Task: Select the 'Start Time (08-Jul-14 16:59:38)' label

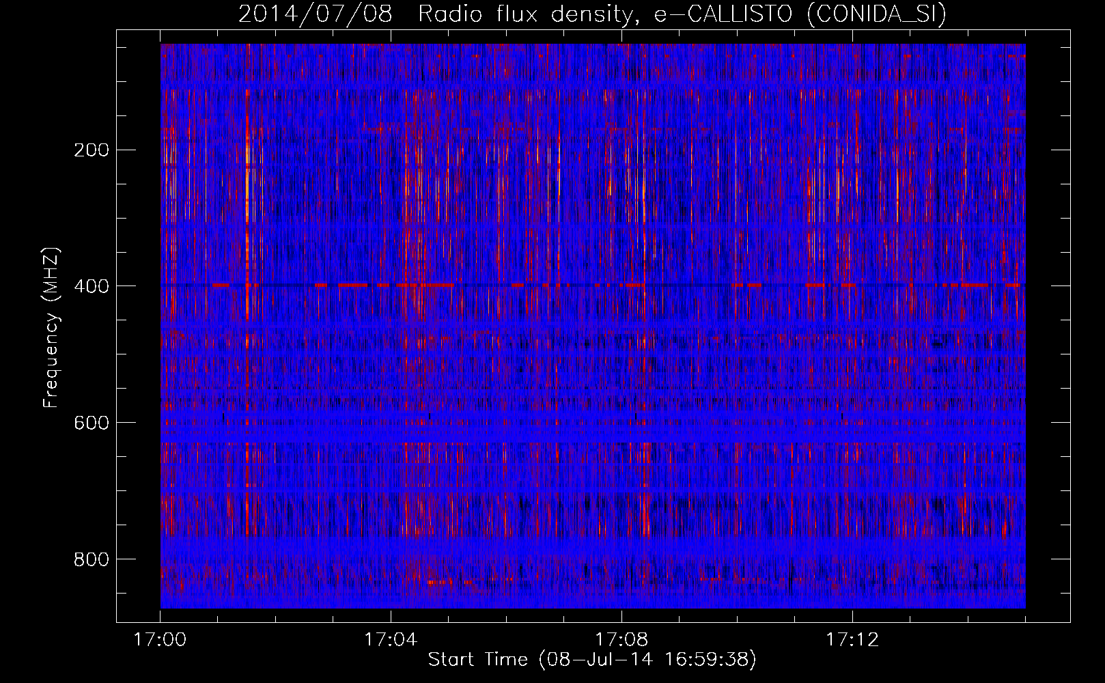Action: 592,660
